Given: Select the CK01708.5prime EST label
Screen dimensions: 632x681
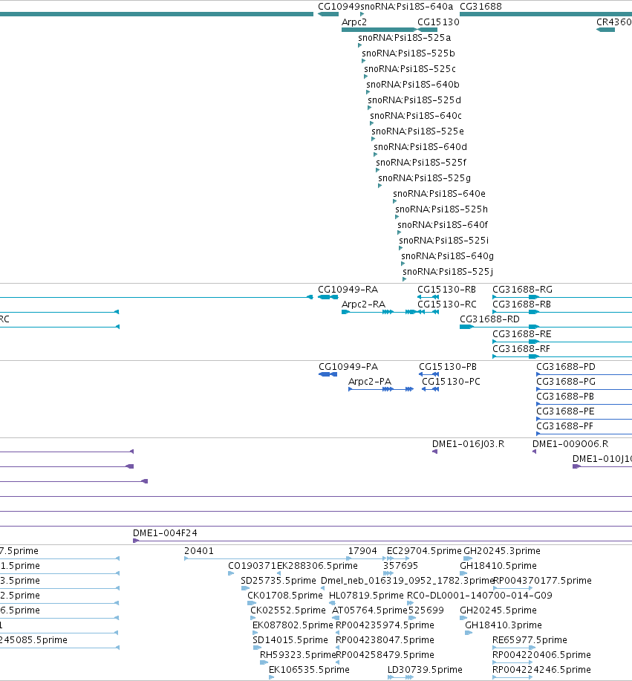Looking at the screenshot, I should click(285, 596).
